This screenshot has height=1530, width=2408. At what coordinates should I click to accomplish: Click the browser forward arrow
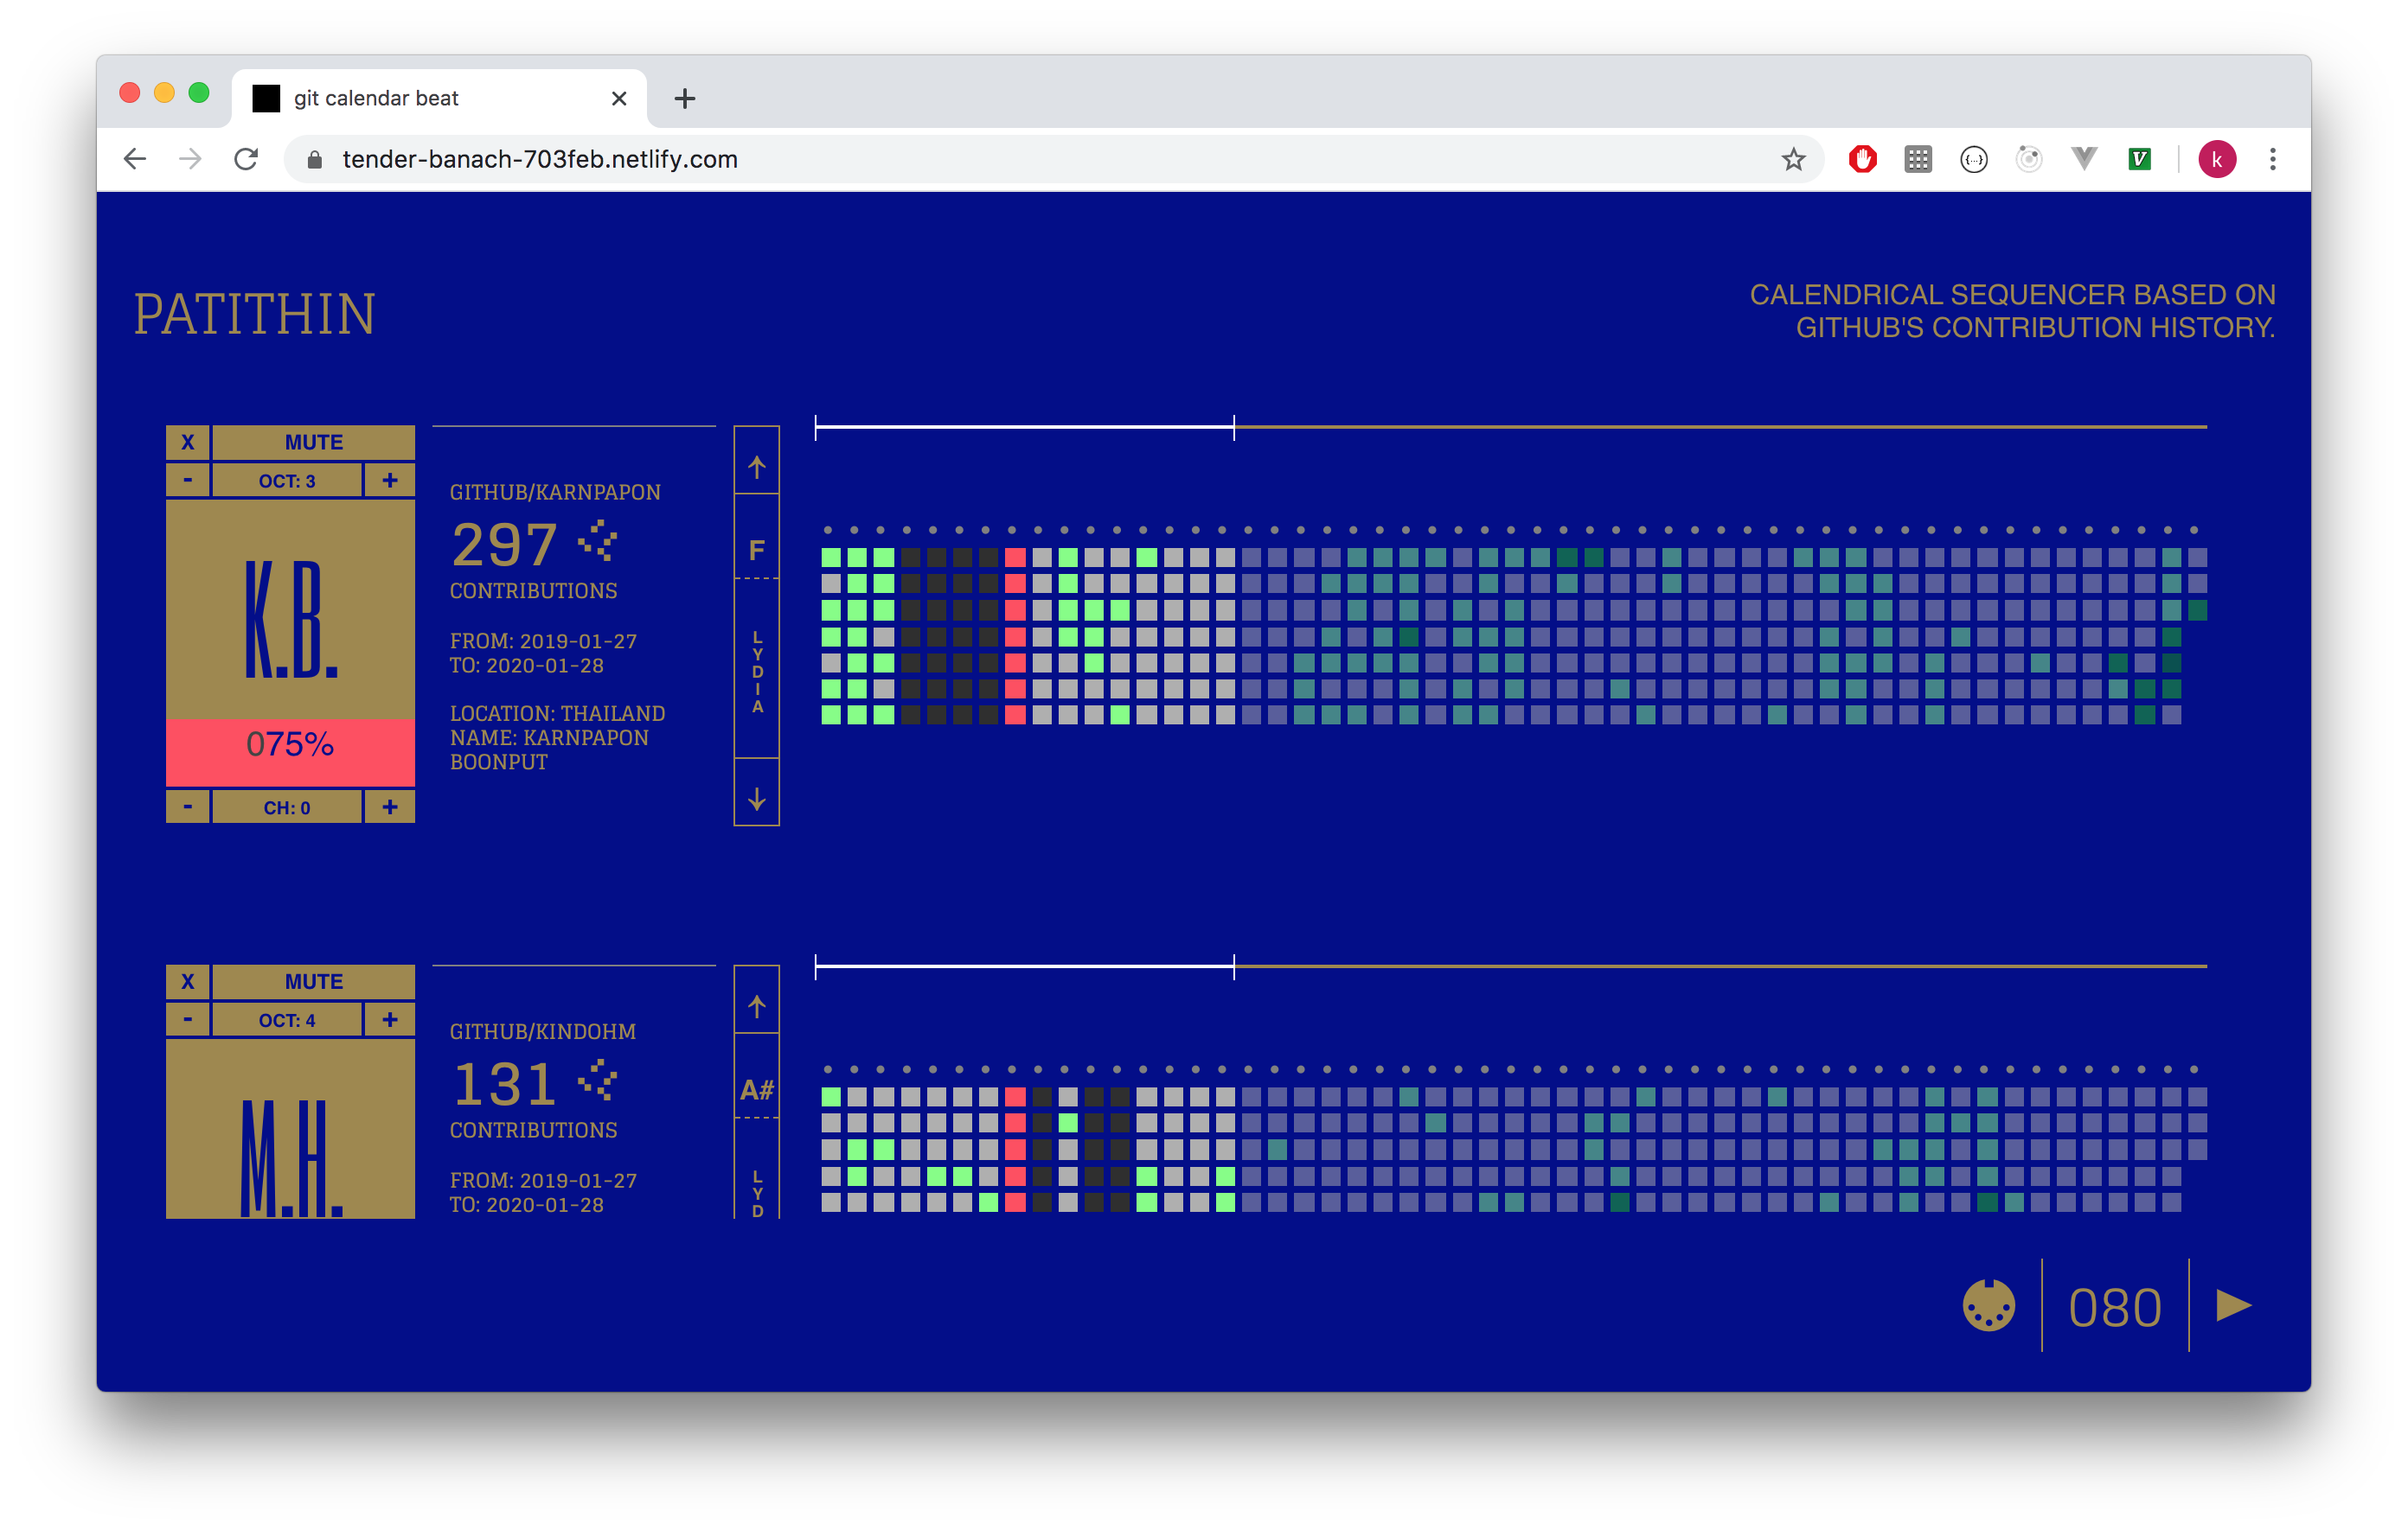click(x=190, y=159)
